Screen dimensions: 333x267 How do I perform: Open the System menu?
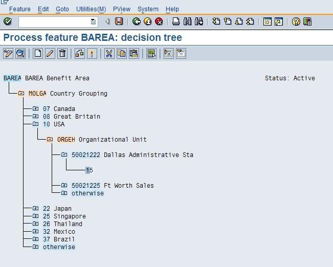148,9
